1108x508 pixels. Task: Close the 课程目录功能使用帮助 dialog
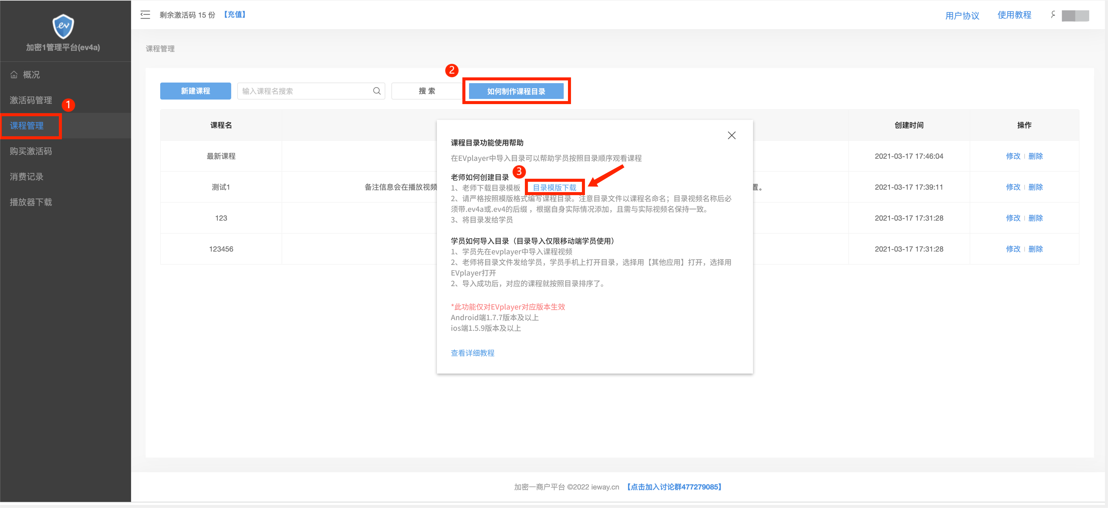[x=731, y=135]
